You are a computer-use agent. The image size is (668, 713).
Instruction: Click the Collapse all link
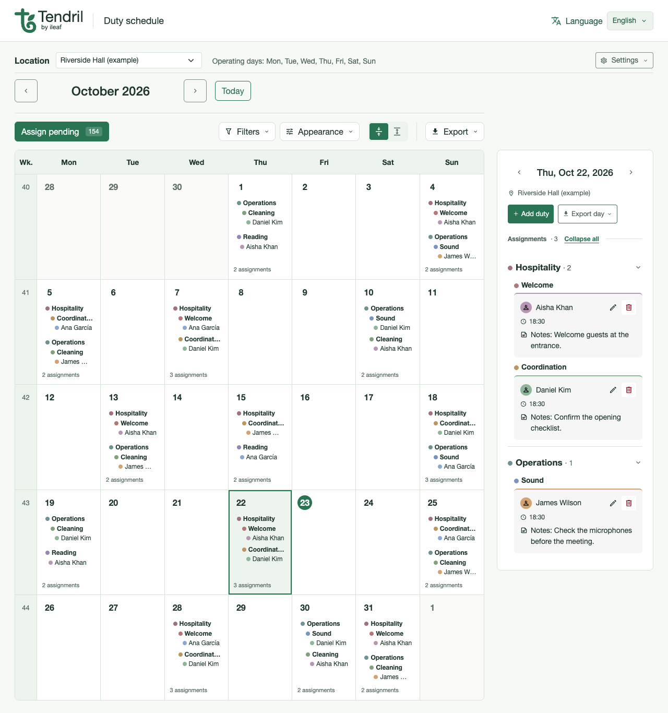click(x=581, y=239)
